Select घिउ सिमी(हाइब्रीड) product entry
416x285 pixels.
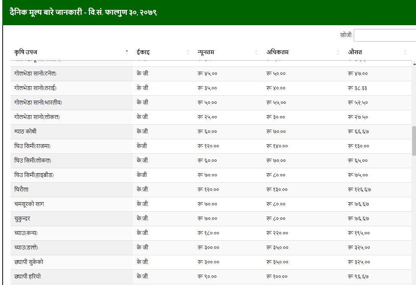(34, 175)
